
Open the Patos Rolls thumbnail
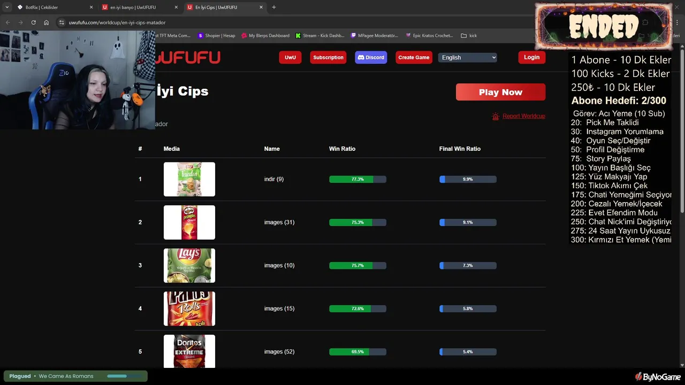point(189,309)
